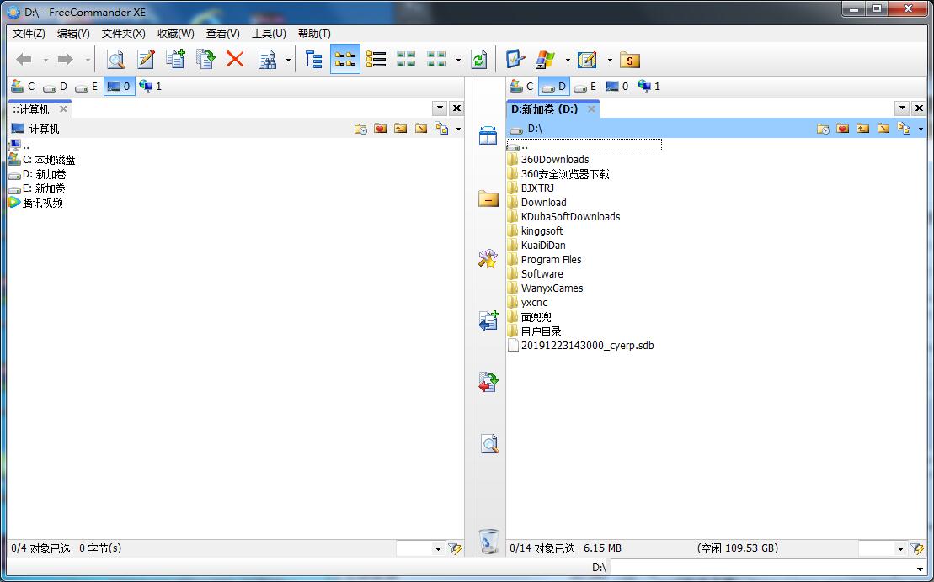Viewport: 934px width, 582px height.
Task: Open the search files binoculars icon
Action: [x=268, y=60]
